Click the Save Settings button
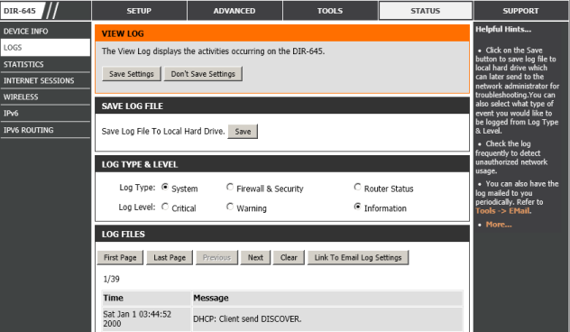Screen dimensions: 570x332 [132, 74]
